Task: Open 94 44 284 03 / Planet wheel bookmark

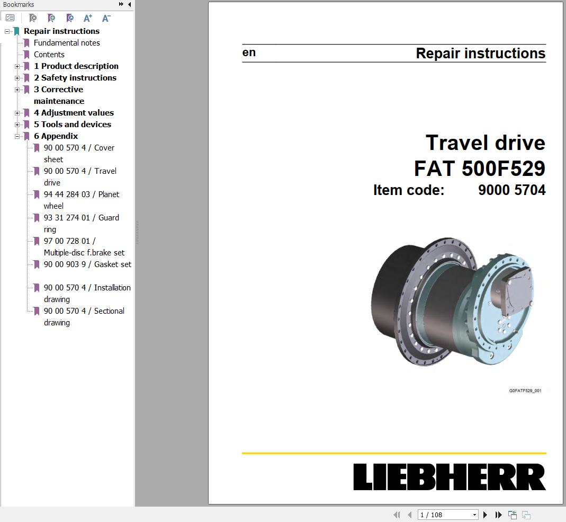Action: 82,200
